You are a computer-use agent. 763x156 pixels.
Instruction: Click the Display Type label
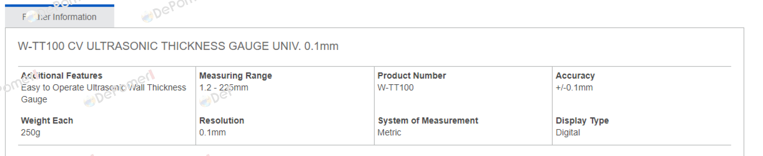point(582,121)
